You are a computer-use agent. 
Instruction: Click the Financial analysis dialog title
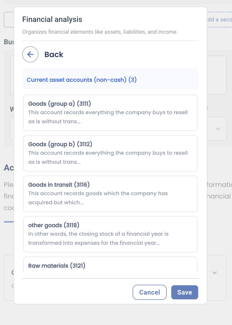pyautogui.click(x=52, y=19)
